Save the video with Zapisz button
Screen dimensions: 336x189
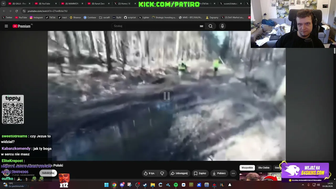[x=200, y=173]
